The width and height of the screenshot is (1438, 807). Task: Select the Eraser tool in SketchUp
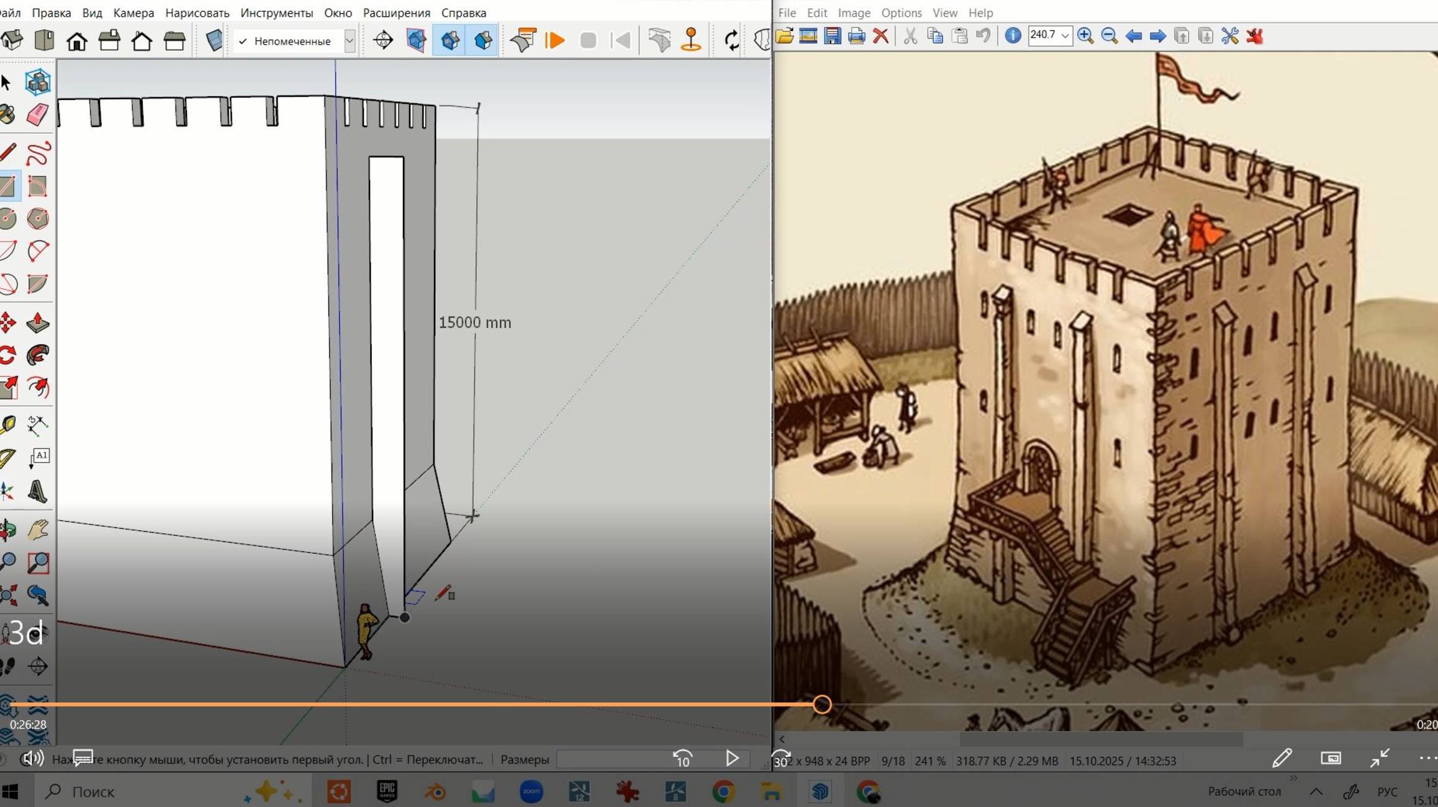(37, 115)
